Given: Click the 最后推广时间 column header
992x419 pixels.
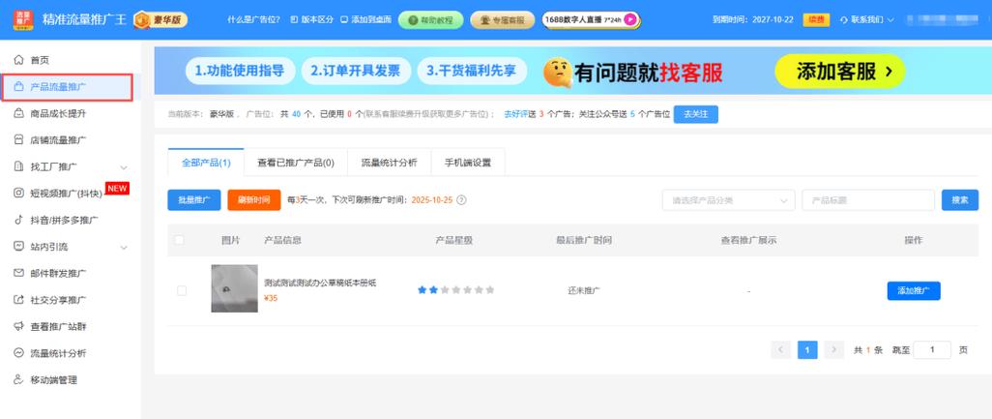Looking at the screenshot, I should [584, 241].
